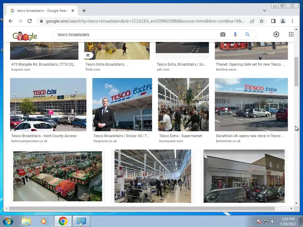The image size is (303, 227).
Task: Open the produce section aerial photo
Action: click(x=58, y=176)
